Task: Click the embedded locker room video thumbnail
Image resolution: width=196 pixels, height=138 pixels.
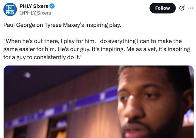Action: pyautogui.click(x=99, y=102)
